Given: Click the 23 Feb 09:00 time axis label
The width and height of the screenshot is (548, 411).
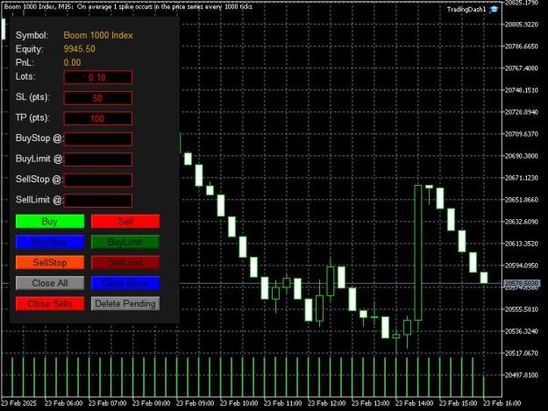Looking at the screenshot, I should (x=196, y=403).
